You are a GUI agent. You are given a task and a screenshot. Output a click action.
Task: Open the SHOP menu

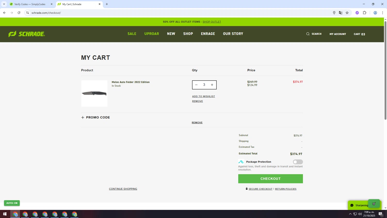[x=188, y=34]
